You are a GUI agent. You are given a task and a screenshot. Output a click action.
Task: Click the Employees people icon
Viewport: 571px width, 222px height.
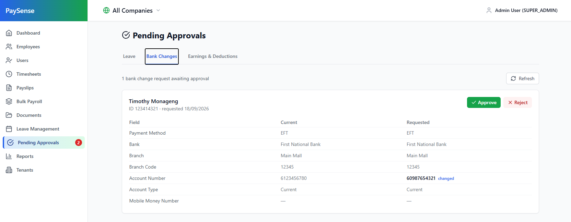[9, 47]
